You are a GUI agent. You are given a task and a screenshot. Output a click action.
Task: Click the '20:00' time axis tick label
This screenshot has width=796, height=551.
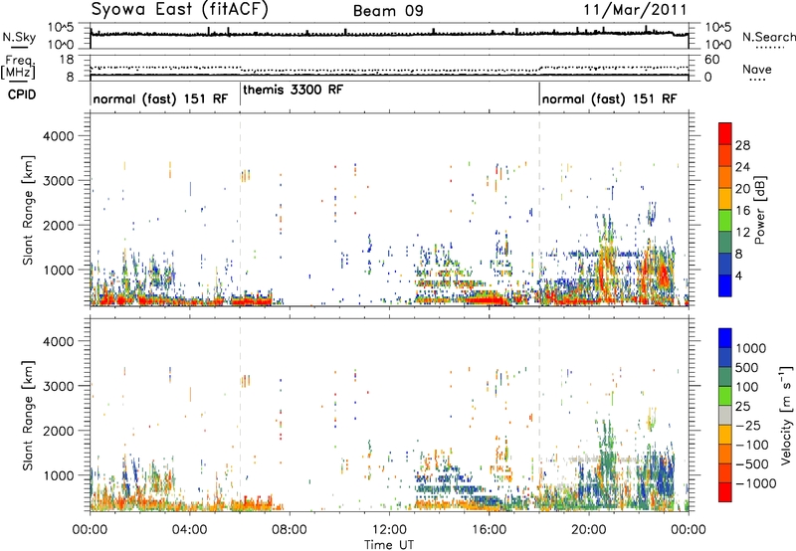coord(588,530)
